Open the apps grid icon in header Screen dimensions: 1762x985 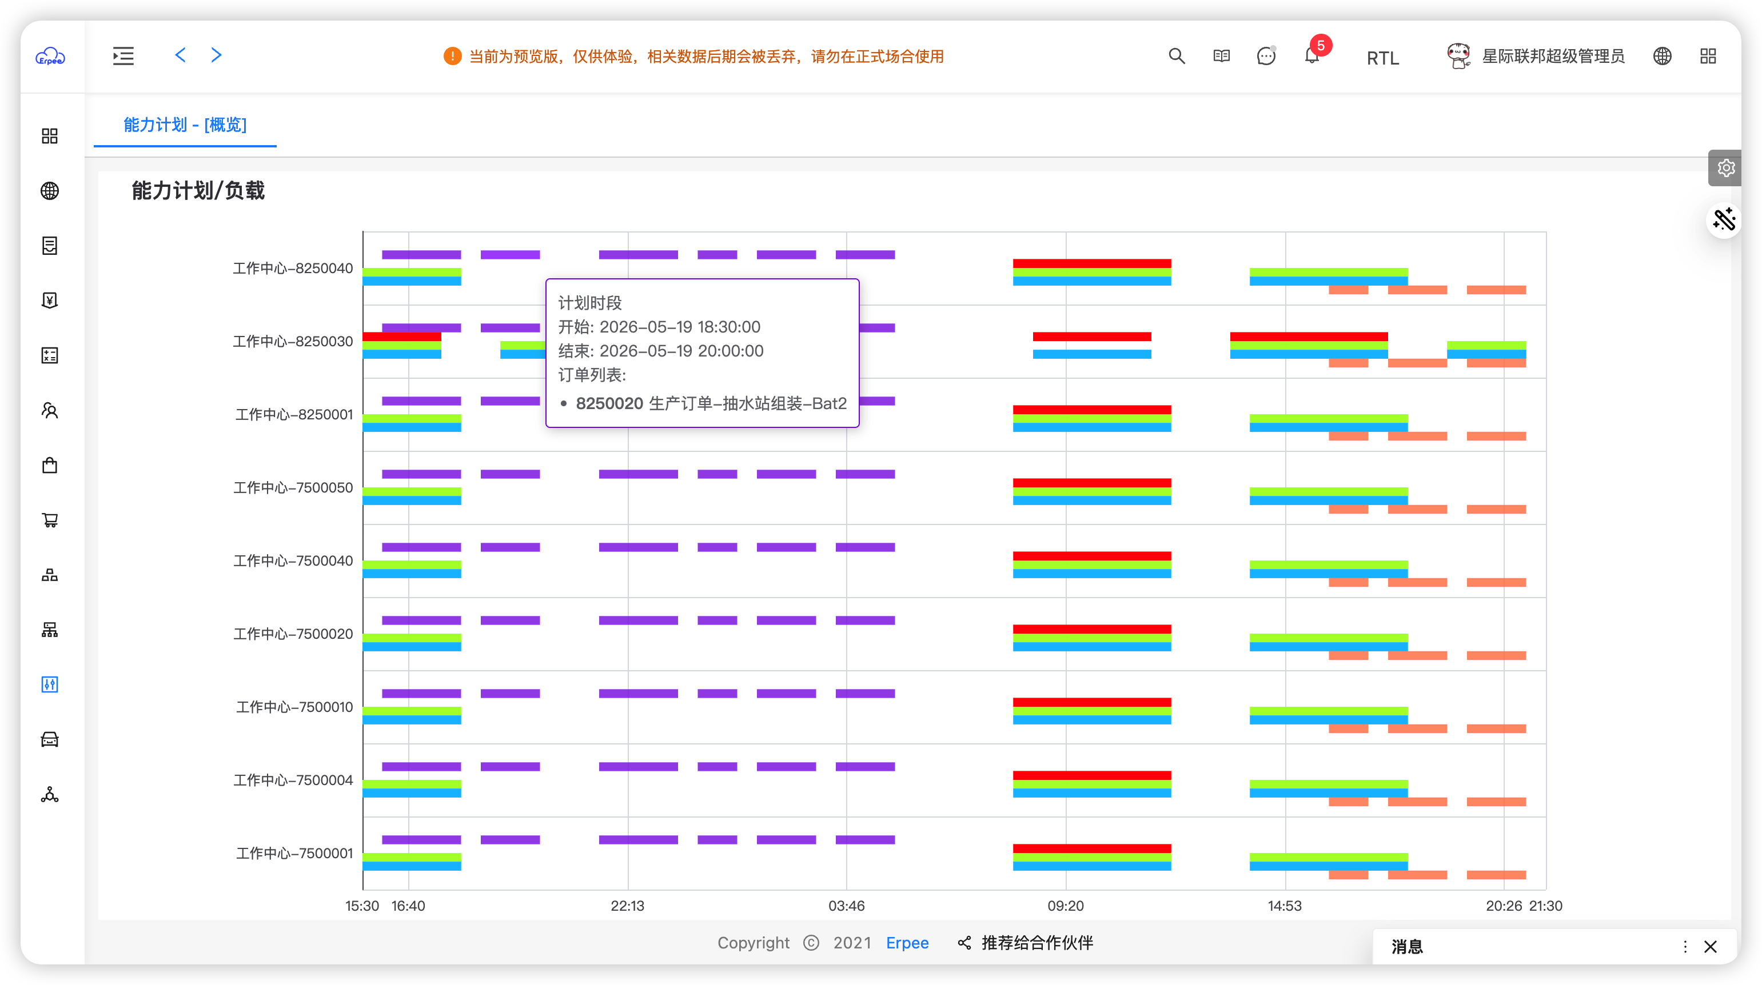(x=1708, y=56)
